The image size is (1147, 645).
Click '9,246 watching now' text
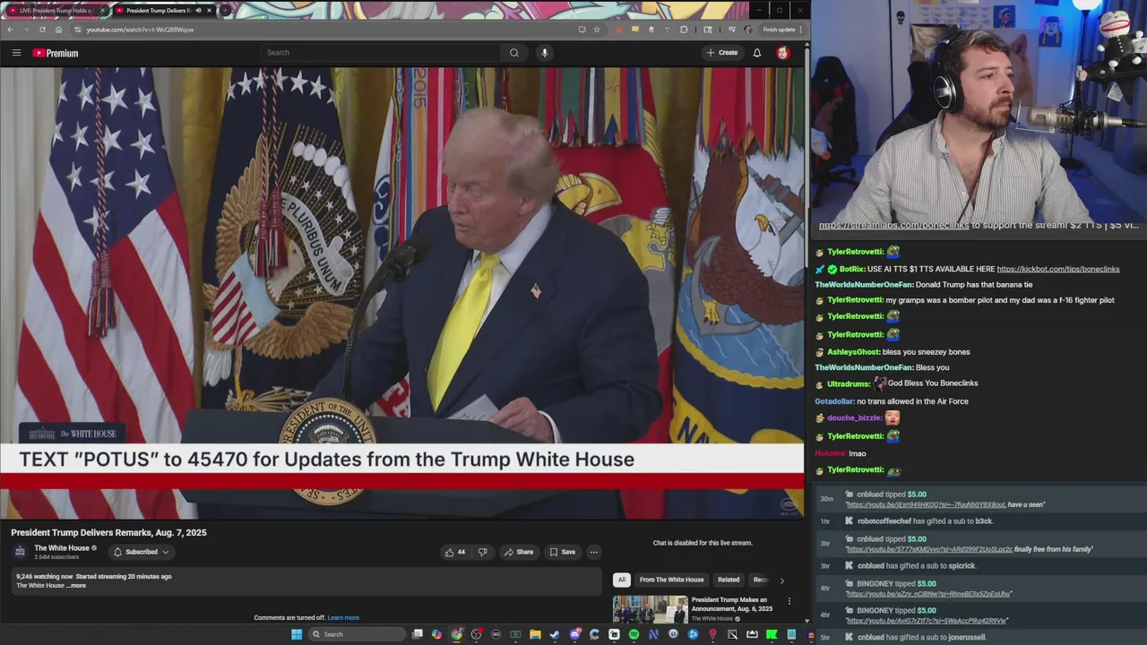coord(44,577)
